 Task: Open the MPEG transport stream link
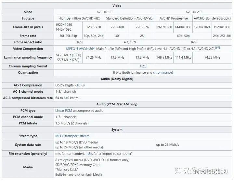(x=72, y=136)
